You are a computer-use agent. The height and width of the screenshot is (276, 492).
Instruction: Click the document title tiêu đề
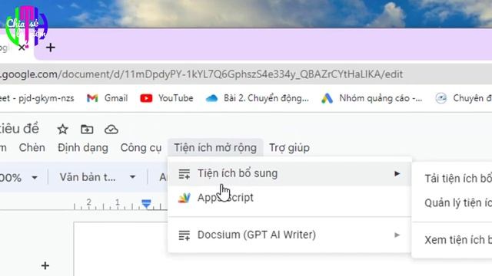19,129
